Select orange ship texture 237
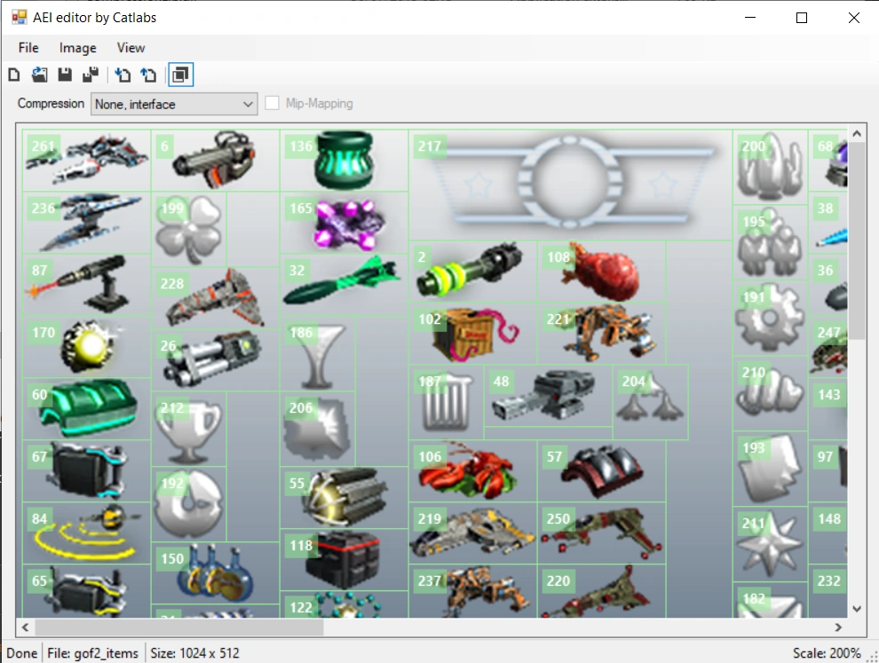Screen dimensions: 879x663 [473, 591]
